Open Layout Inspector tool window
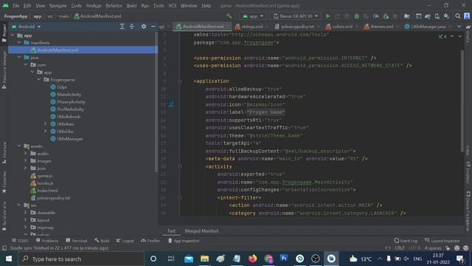 442,241
